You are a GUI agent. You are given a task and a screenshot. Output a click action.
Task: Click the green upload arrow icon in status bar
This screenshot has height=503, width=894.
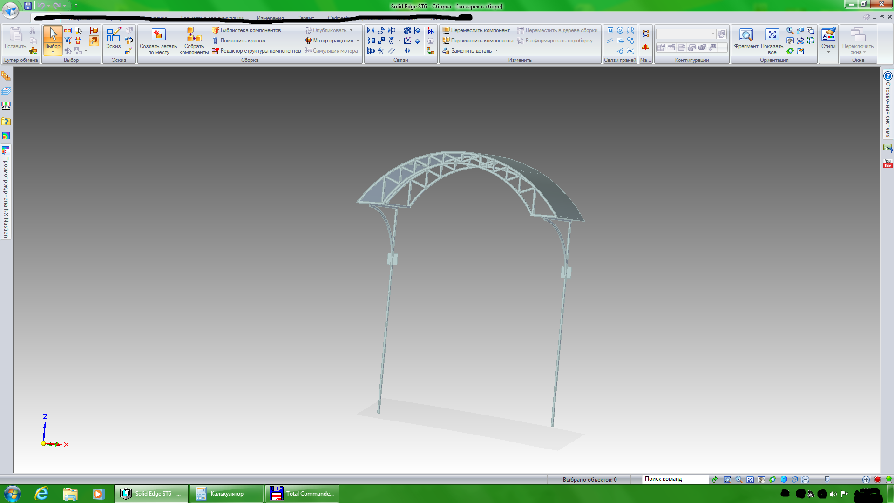888,479
